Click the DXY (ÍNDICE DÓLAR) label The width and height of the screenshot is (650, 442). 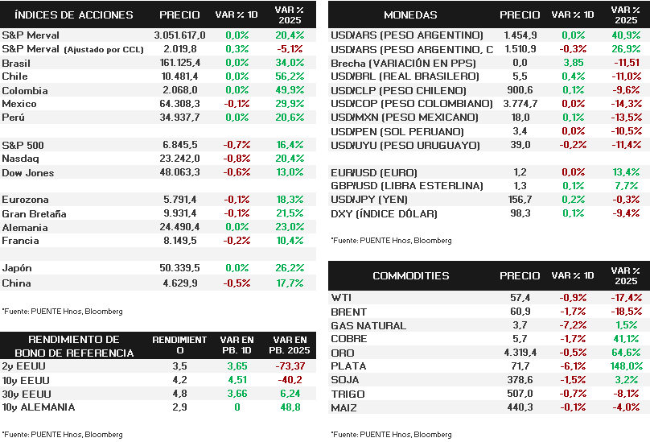coord(385,213)
